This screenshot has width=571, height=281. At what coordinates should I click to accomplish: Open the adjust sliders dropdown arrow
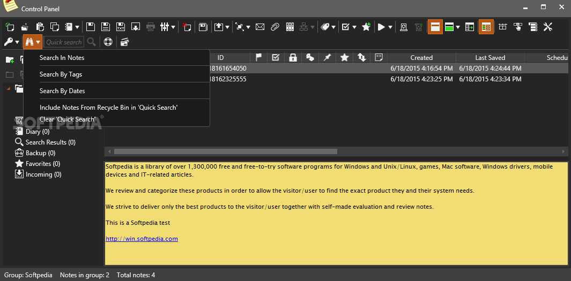(173, 27)
